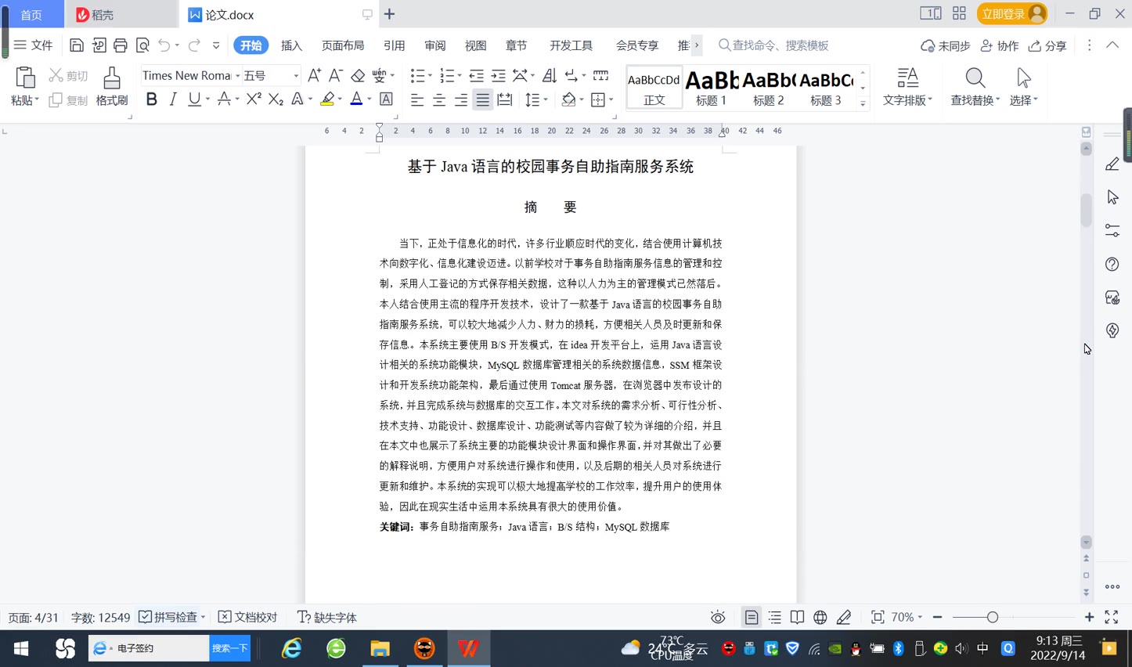The height and width of the screenshot is (667, 1132).
Task: Open the 文件 menu
Action: pos(33,45)
